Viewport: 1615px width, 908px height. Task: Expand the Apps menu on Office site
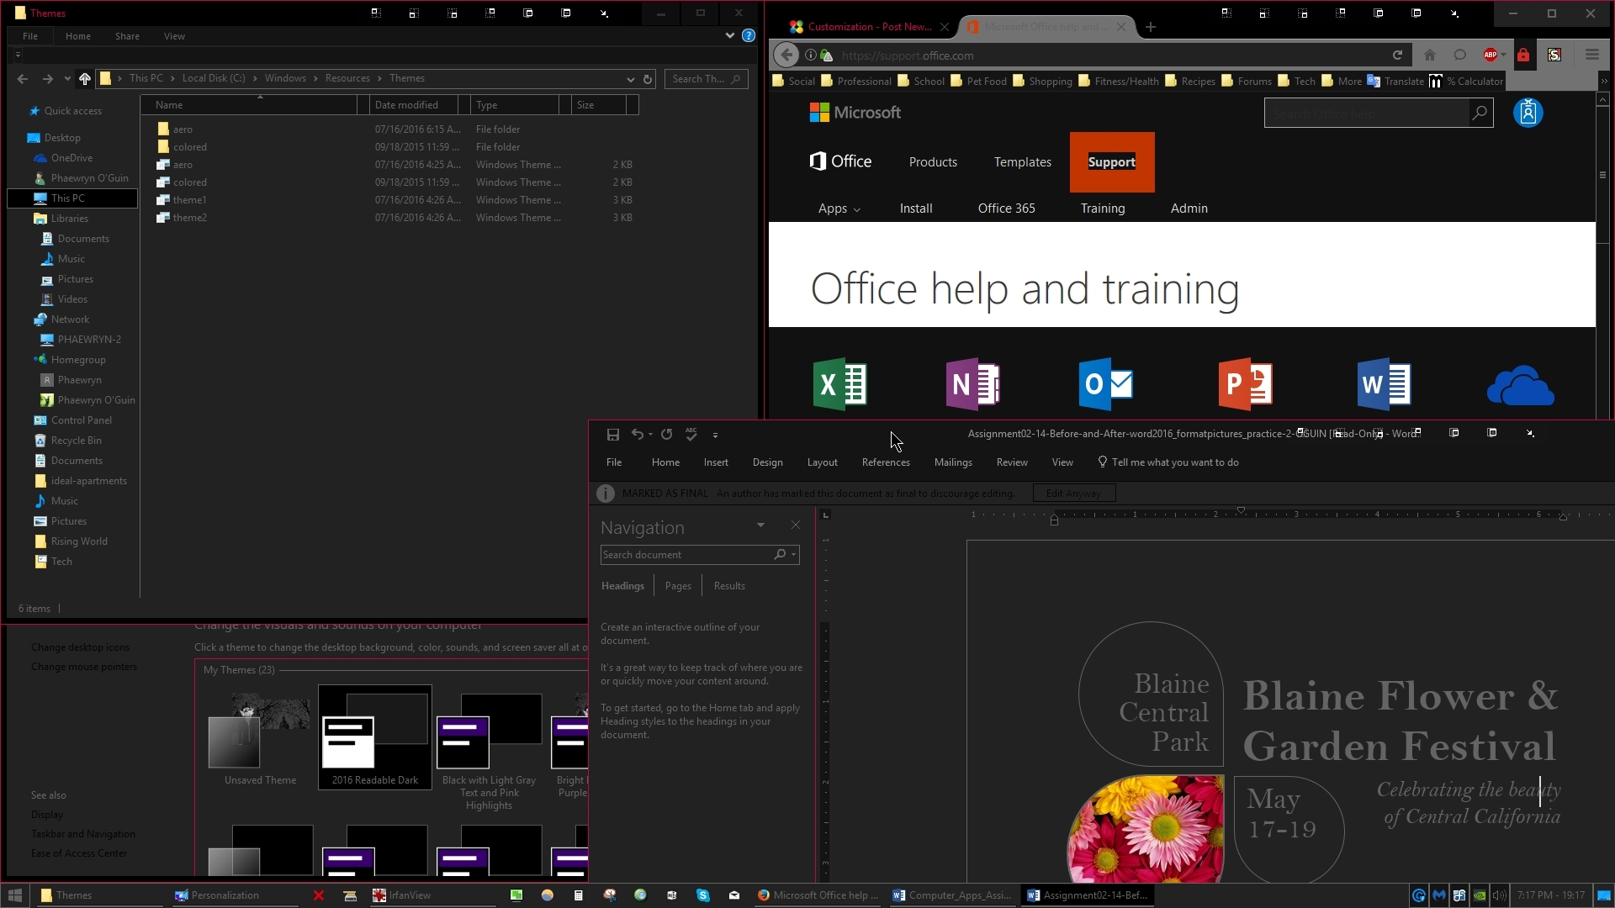tap(839, 209)
